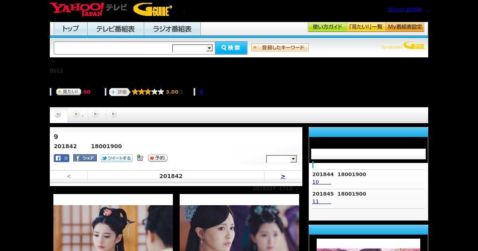The image size is (478, 251).
Task: Switch to the トップ tab
Action: [71, 29]
